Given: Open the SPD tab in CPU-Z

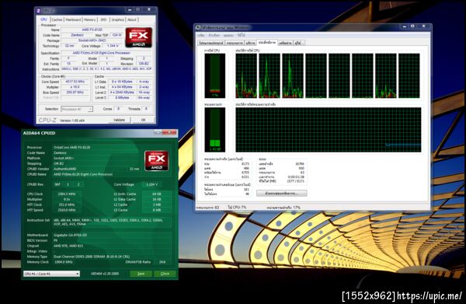Looking at the screenshot, I should tap(103, 19).
